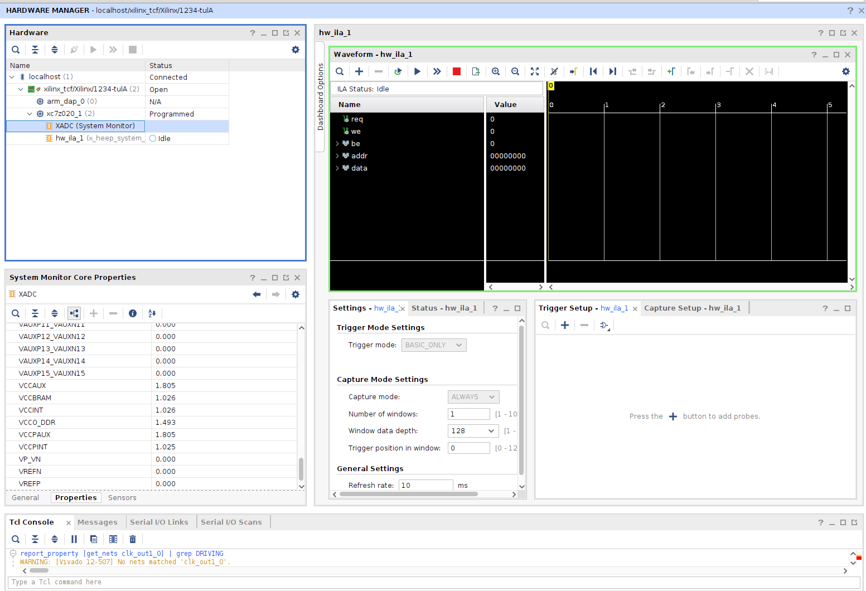Switch to Capture Setup - hw_ila_1 tab

tap(693, 308)
